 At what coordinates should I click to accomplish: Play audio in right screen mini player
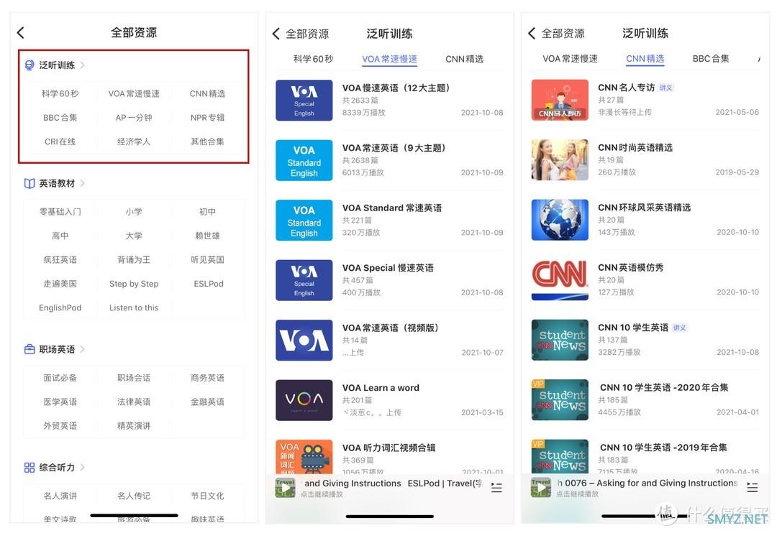541,488
